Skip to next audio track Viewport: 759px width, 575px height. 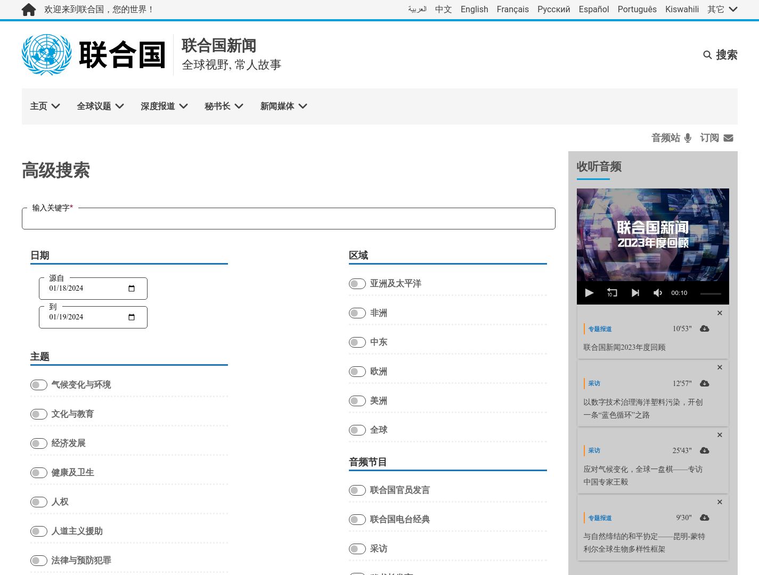pos(635,293)
